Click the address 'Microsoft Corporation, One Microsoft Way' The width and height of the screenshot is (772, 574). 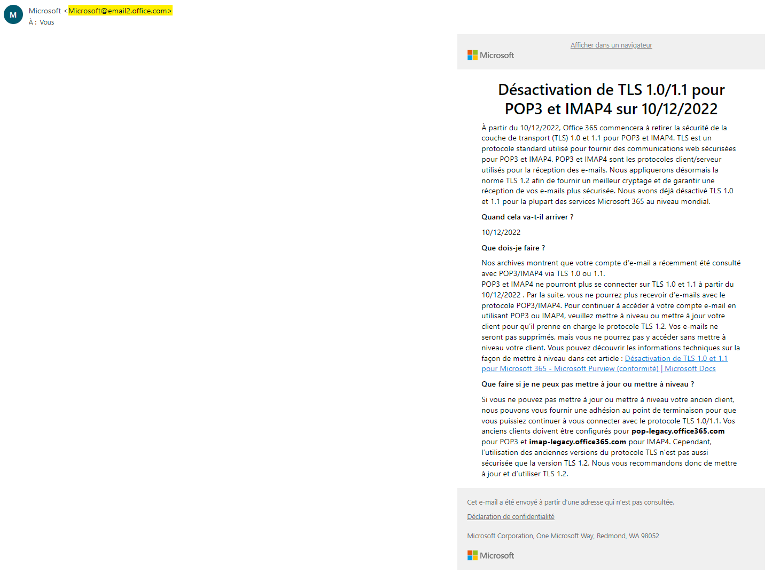coord(563,536)
